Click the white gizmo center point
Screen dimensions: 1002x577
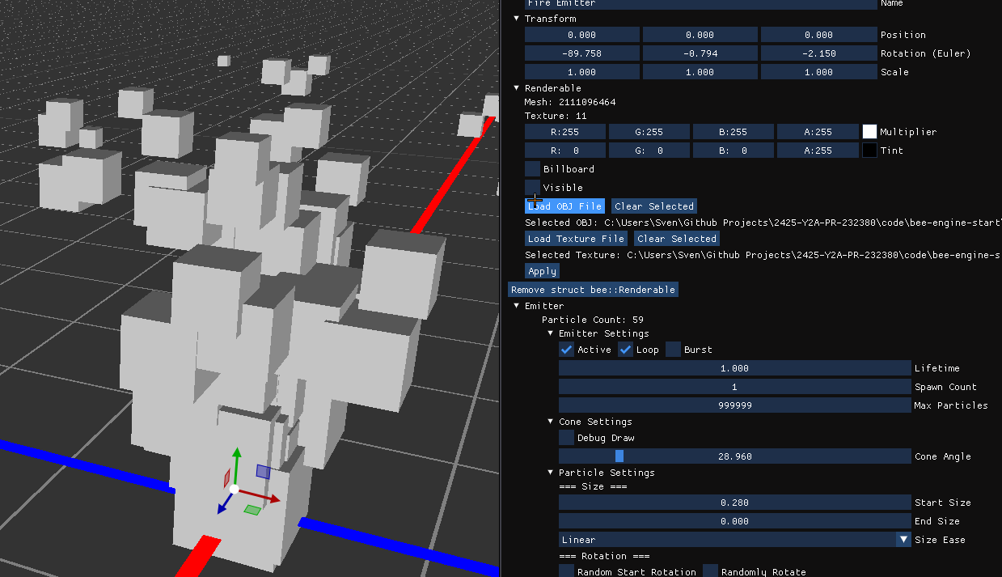click(x=234, y=490)
